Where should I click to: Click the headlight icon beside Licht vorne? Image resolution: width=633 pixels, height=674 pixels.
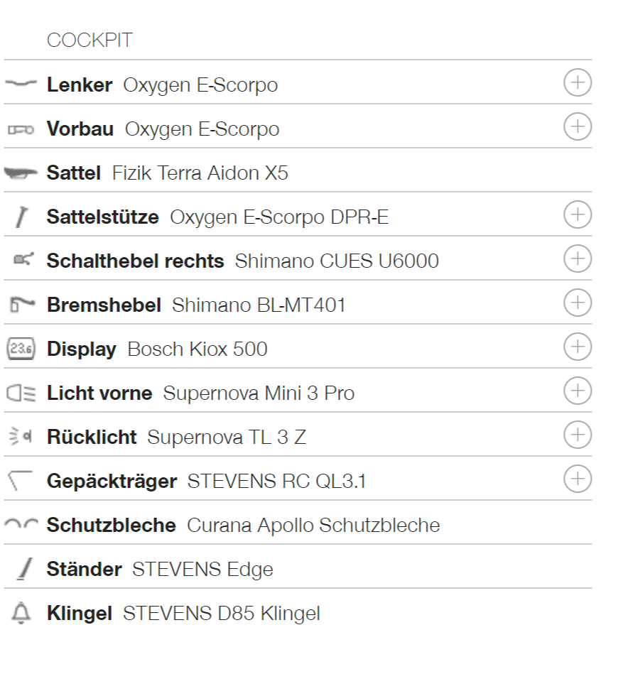pyautogui.click(x=21, y=393)
